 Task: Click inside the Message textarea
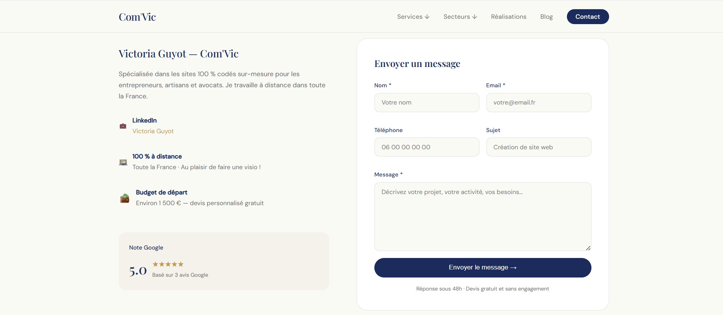(483, 217)
